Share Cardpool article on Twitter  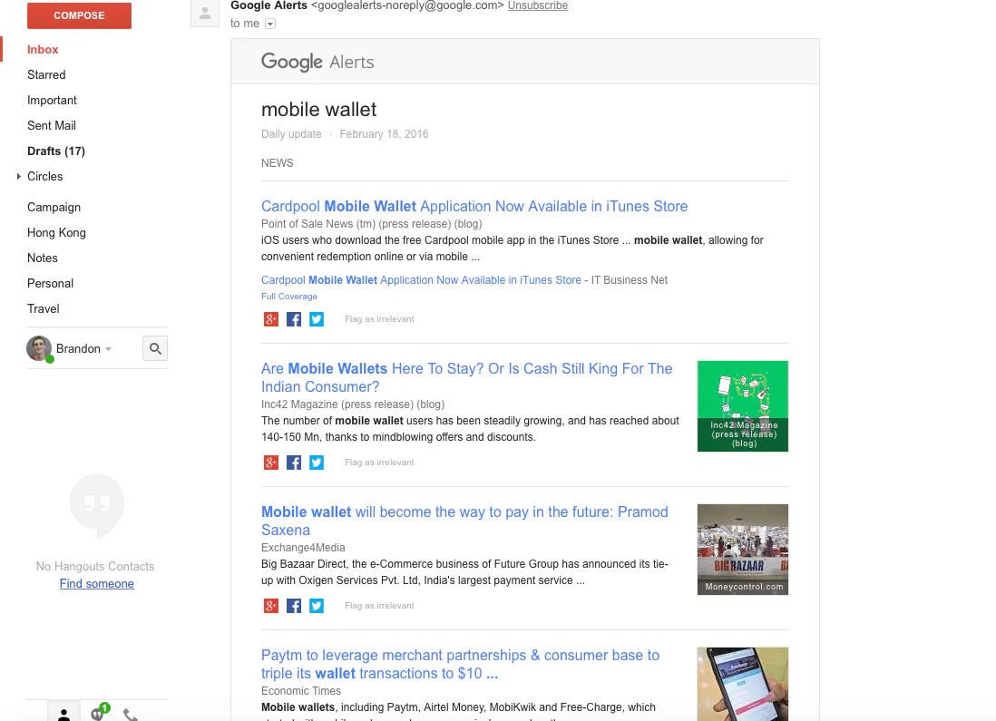pos(317,319)
